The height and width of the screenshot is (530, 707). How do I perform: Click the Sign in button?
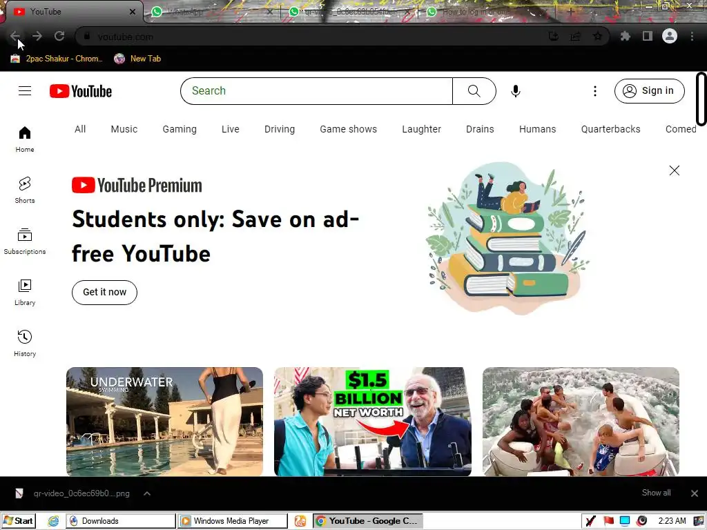(649, 91)
